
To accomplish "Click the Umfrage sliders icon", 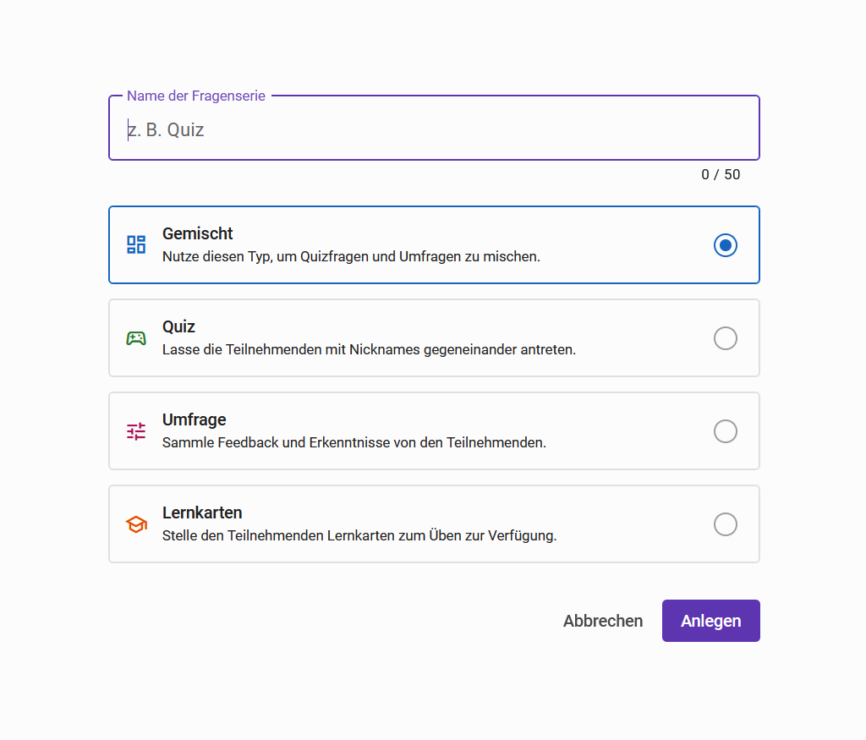I will [x=136, y=431].
